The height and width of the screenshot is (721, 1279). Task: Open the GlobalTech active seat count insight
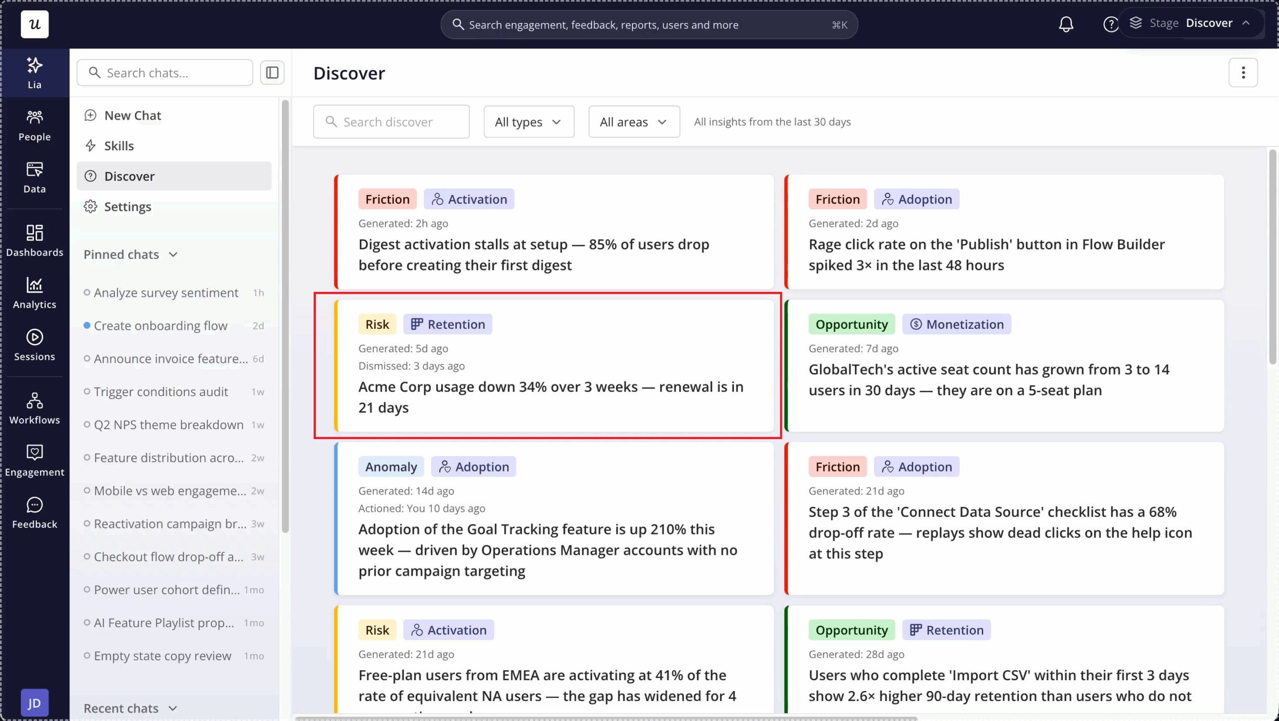coord(1004,365)
